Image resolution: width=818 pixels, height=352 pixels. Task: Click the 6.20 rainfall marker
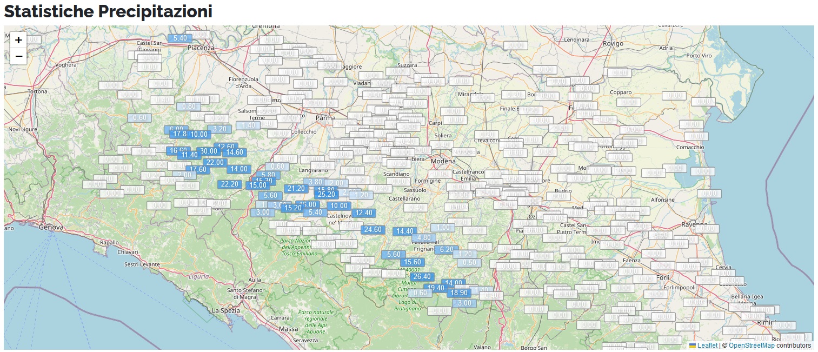pos(447,250)
